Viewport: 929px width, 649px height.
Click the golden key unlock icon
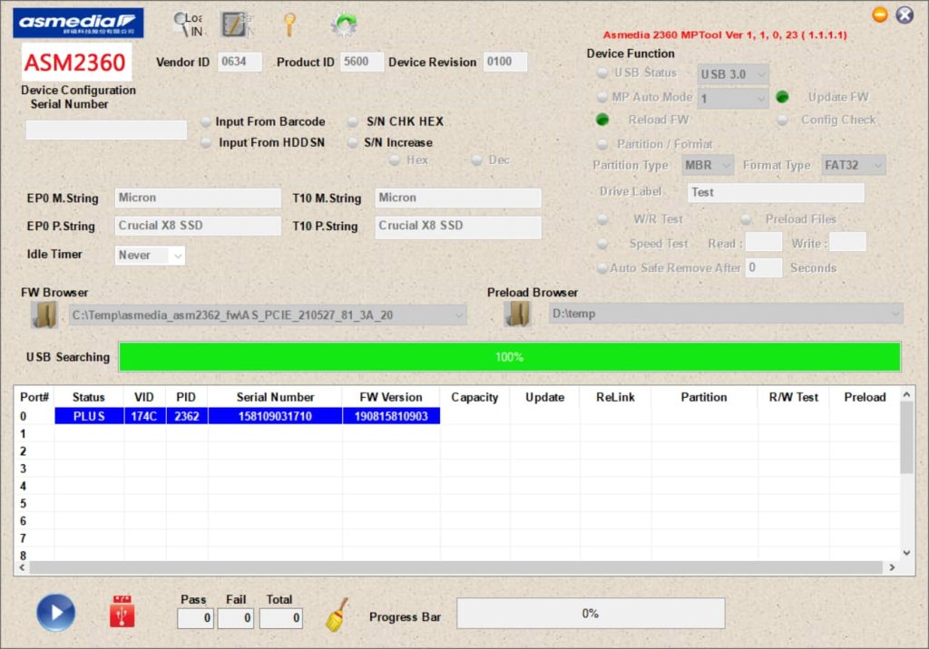290,24
